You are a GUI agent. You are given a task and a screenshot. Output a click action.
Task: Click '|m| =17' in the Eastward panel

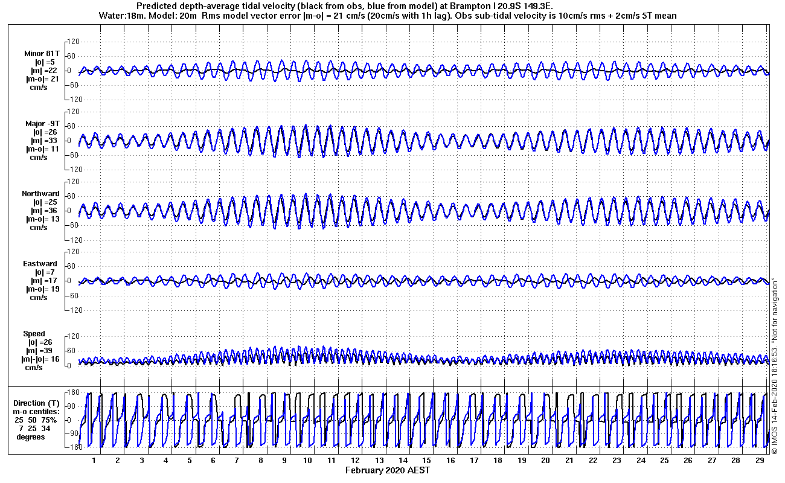pyautogui.click(x=43, y=280)
